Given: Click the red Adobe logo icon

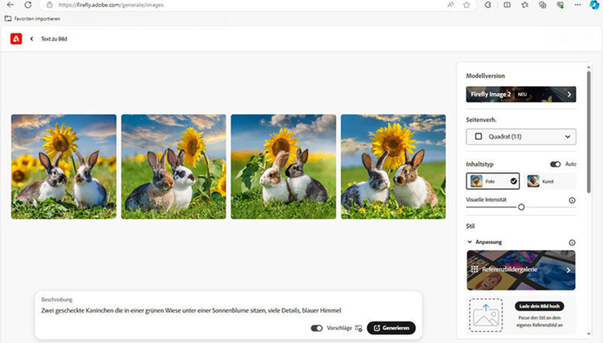Looking at the screenshot, I should pyautogui.click(x=16, y=39).
